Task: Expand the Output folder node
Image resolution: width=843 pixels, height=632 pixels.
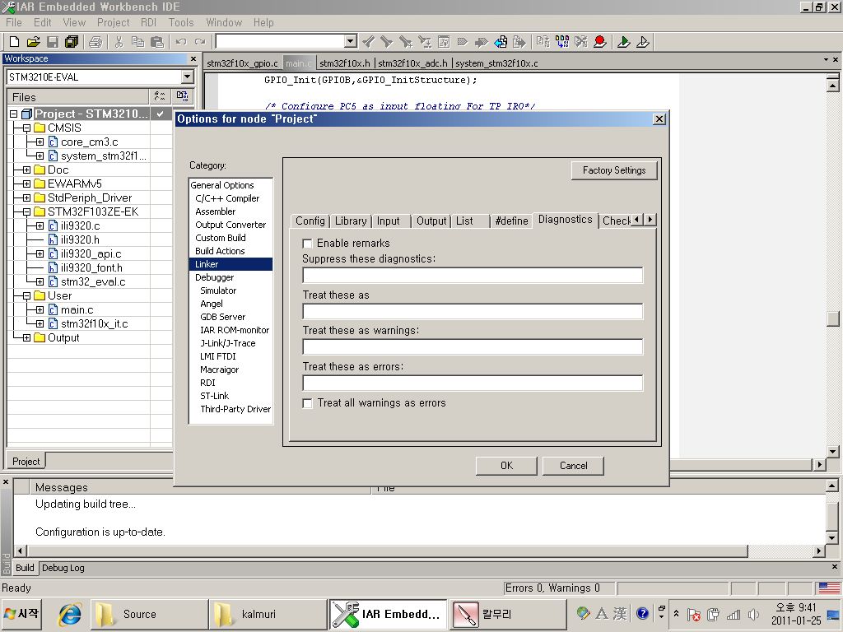Action: [x=26, y=337]
